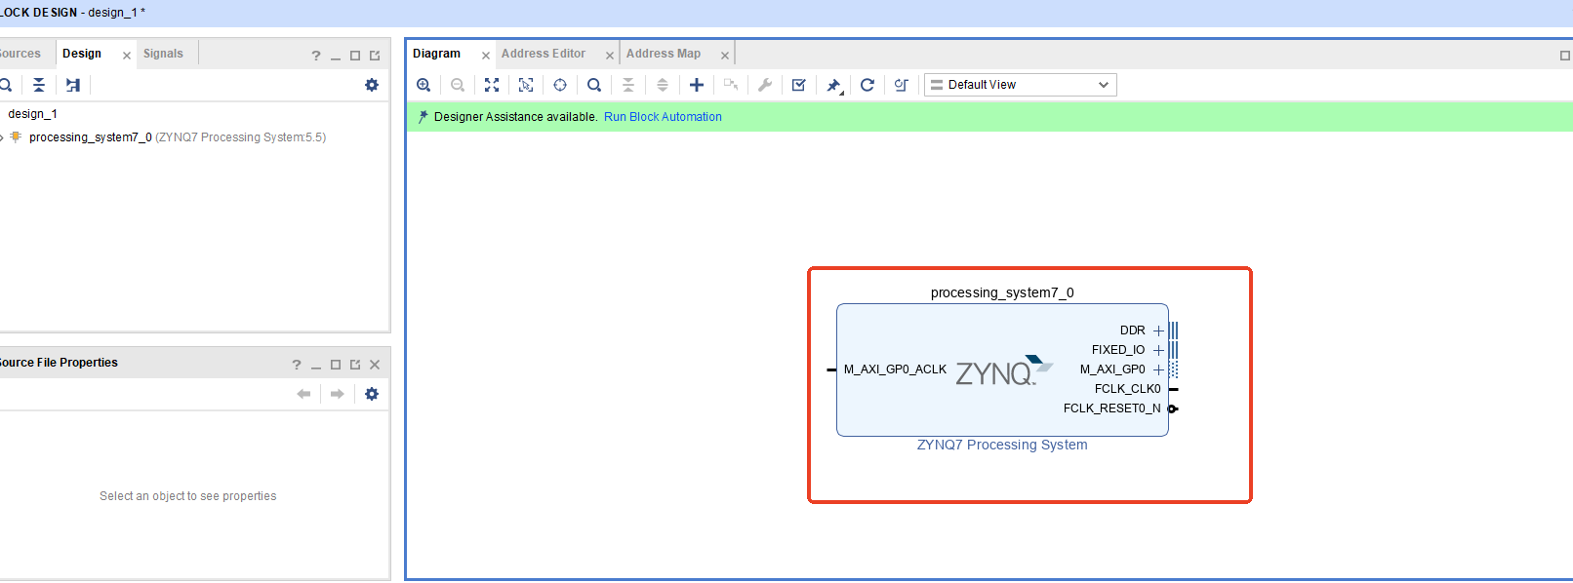The image size is (1573, 583).
Task: Select design_1 in the design tree
Action: pos(33,114)
